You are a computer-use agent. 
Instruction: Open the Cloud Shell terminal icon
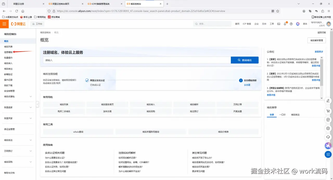[279, 24]
